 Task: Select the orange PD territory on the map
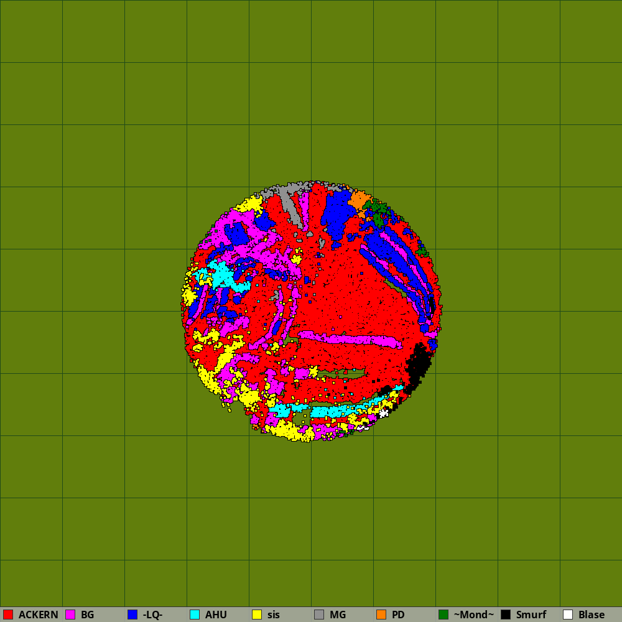coord(358,200)
